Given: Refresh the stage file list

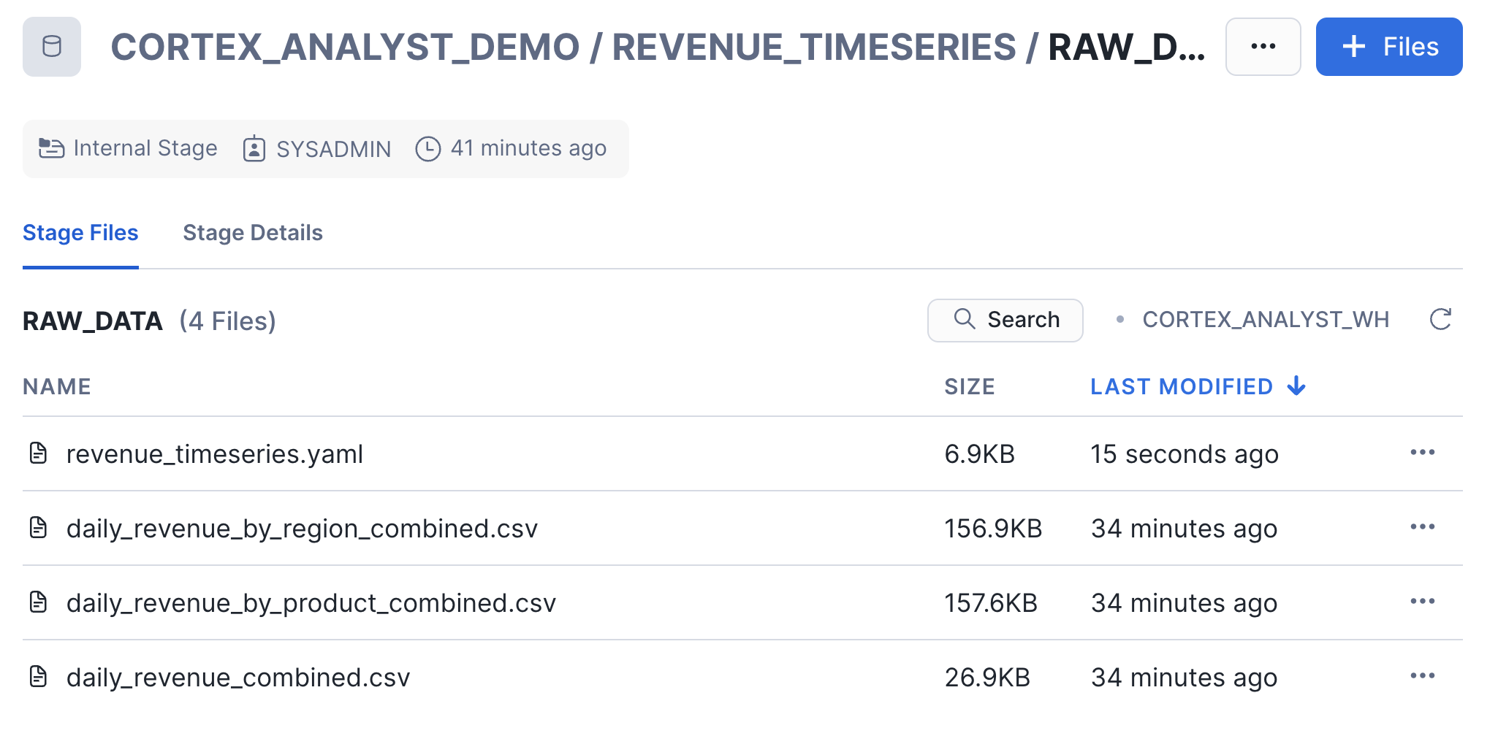Looking at the screenshot, I should [x=1440, y=320].
